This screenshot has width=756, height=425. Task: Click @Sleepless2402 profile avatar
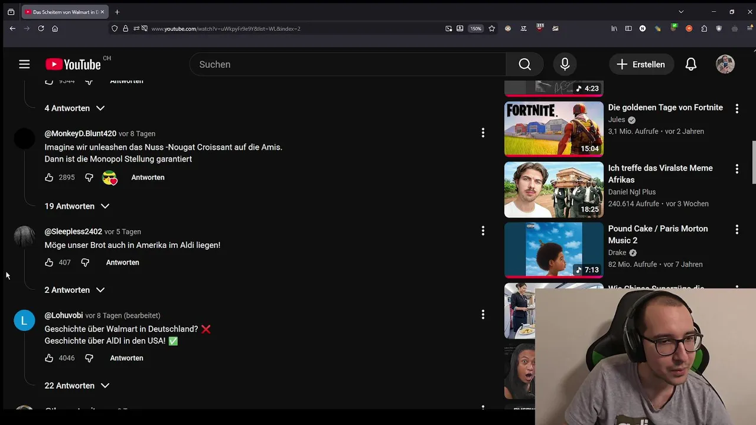pos(24,236)
